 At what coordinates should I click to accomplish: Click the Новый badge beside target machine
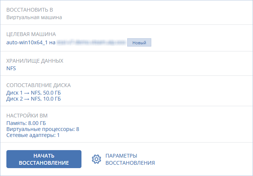click(139, 42)
